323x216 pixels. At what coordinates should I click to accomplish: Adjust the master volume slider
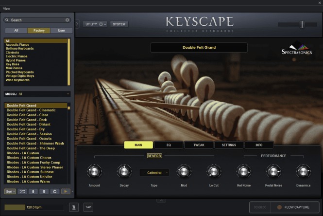[x=302, y=24]
